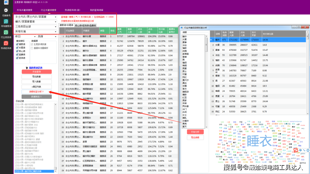
Task: Select 莫代尔 in the 词根 list
Action: click(185, 80)
